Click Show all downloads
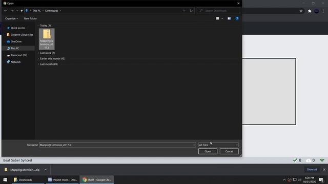This screenshot has width=328, height=184. point(312,170)
